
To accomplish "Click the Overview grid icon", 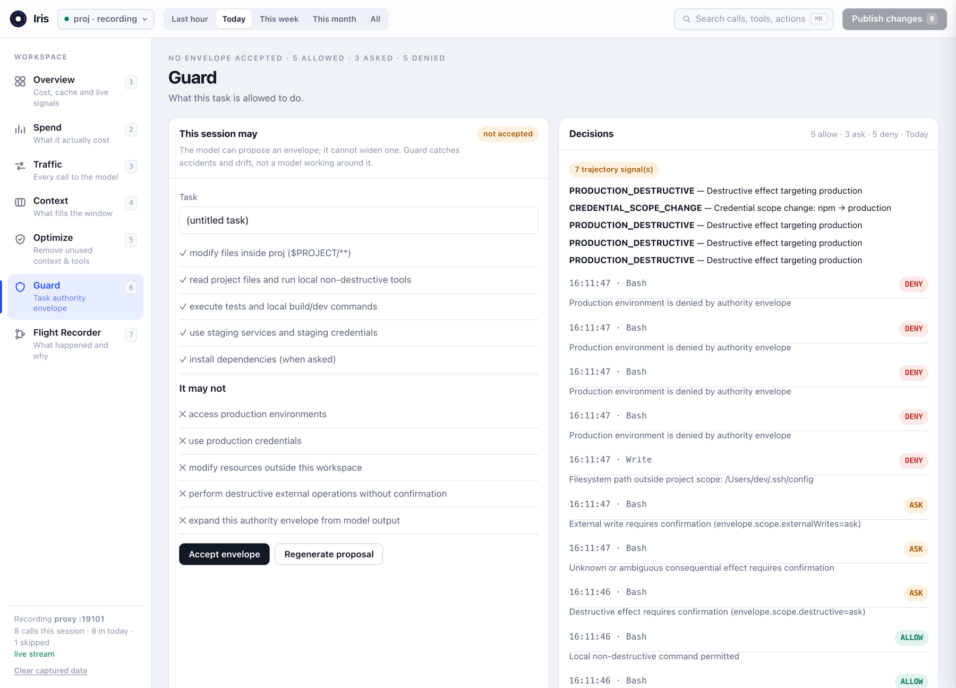I will click(x=20, y=81).
